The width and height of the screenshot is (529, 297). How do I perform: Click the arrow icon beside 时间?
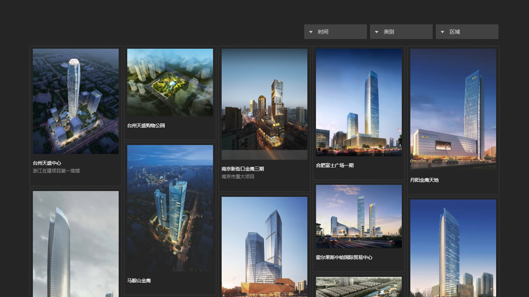pos(311,32)
